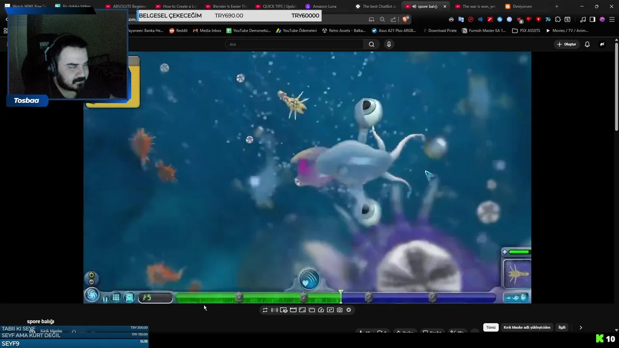The height and width of the screenshot is (348, 619).
Task: Switch to the ABSOLUTE Beginner tab
Action: (x=126, y=6)
